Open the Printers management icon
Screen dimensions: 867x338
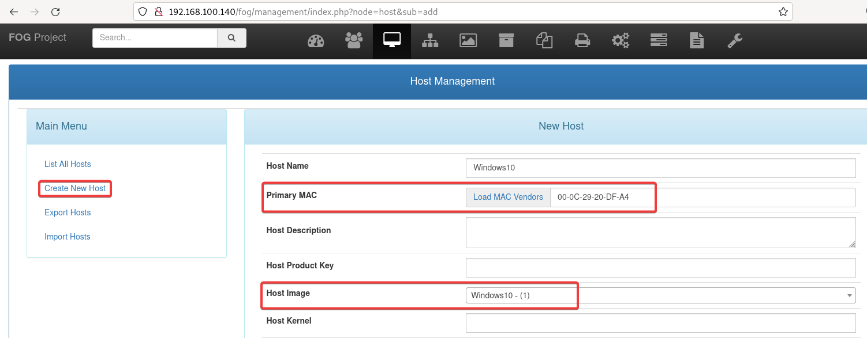tap(582, 40)
